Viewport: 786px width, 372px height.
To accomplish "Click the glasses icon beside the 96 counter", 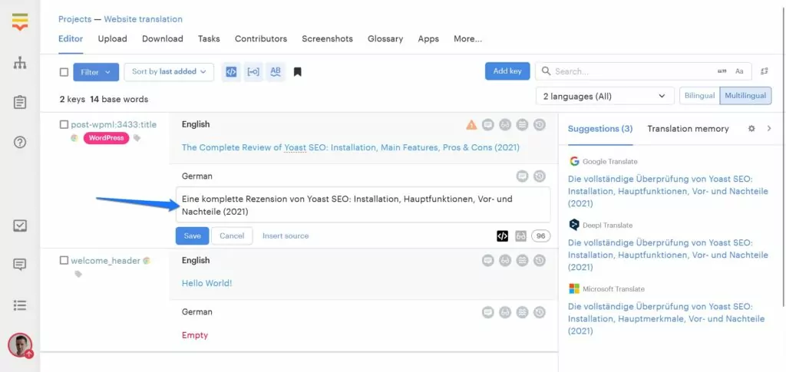I will 521,235.
